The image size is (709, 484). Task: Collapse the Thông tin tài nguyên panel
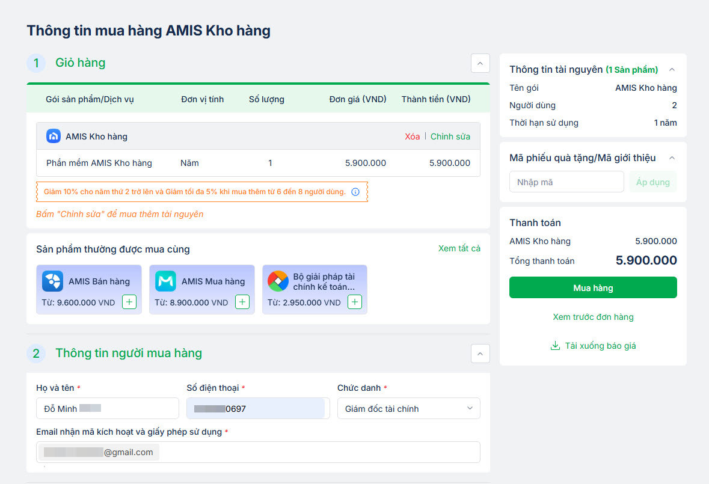672,70
